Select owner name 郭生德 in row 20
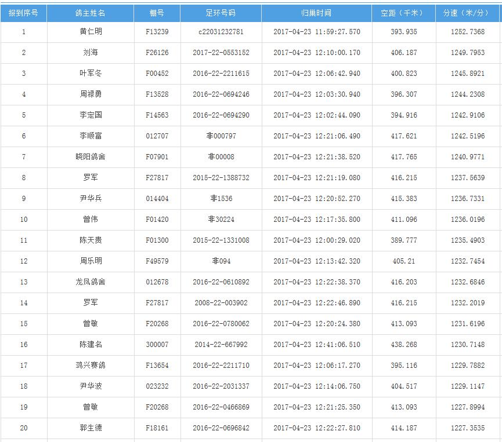The image size is (502, 442). [90, 428]
